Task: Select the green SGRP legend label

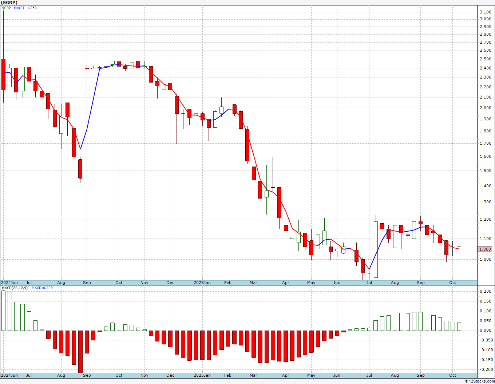Action: (x=6, y=8)
